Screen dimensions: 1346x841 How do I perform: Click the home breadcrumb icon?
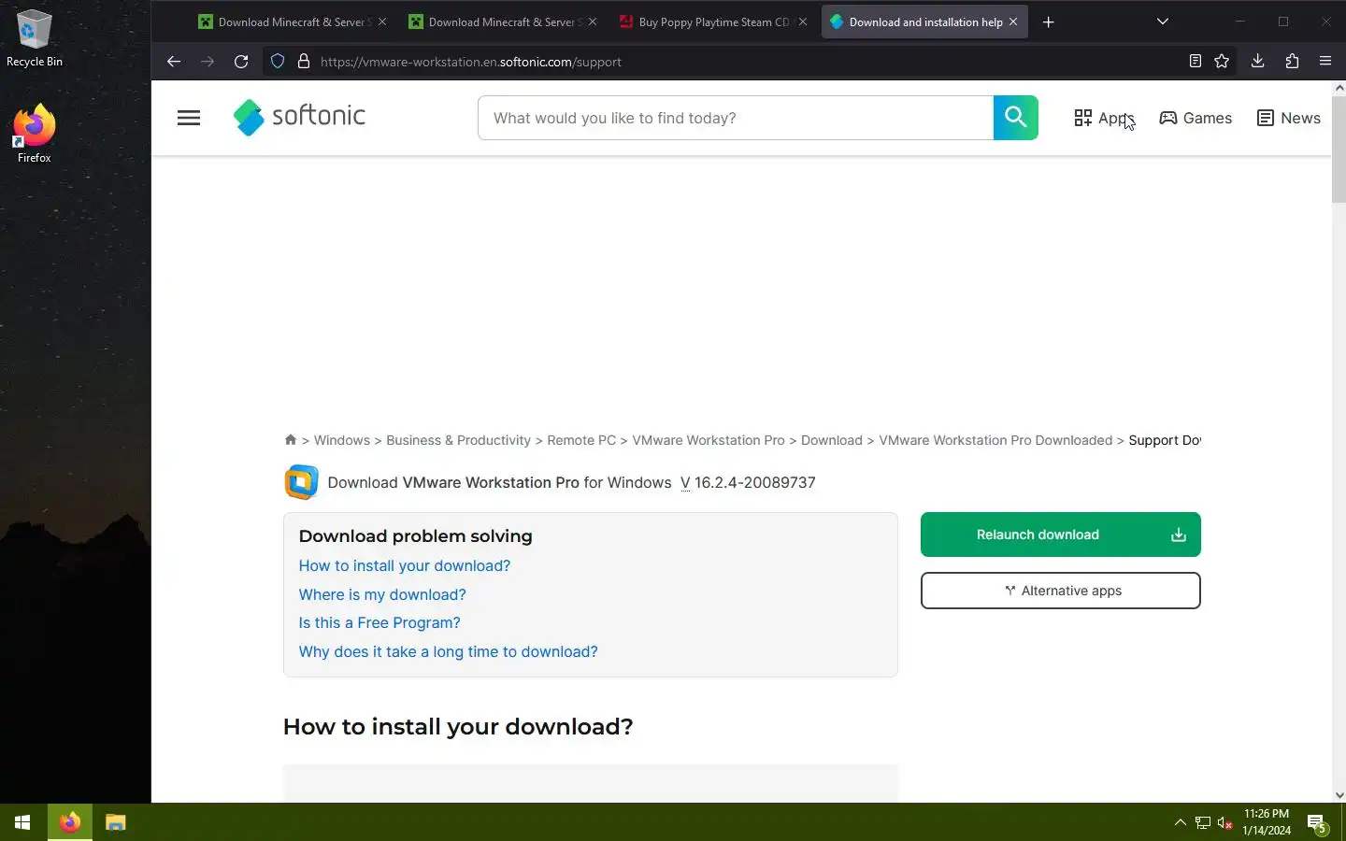click(291, 440)
